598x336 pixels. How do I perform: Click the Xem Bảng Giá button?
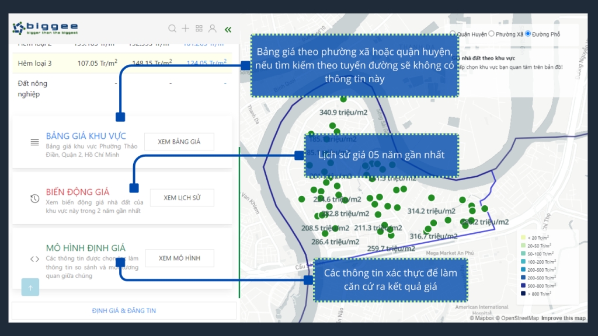click(x=179, y=142)
